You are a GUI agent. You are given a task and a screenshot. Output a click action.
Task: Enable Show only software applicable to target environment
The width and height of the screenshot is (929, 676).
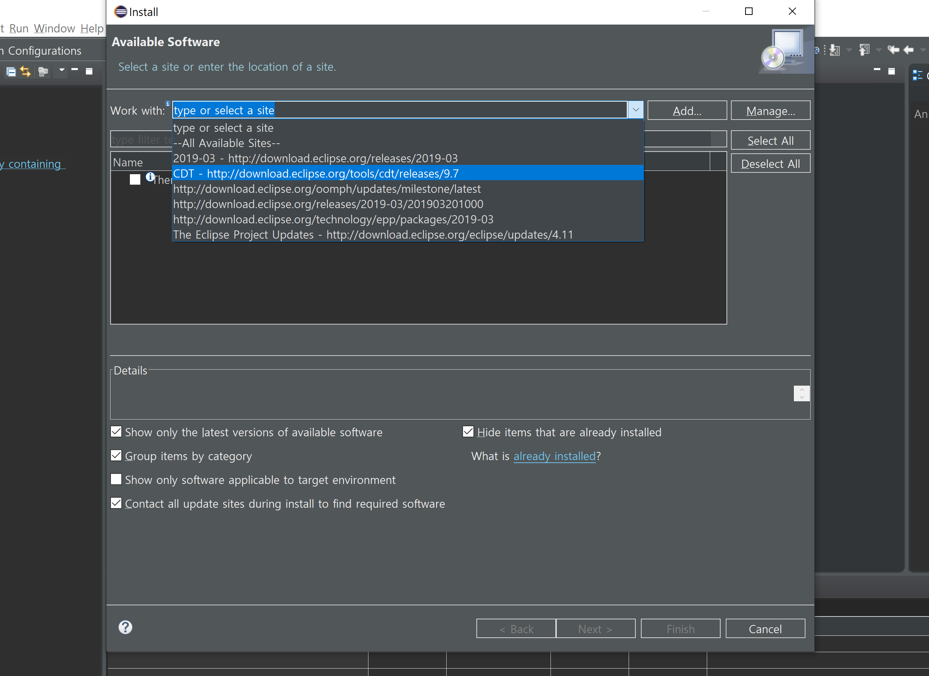pos(116,479)
